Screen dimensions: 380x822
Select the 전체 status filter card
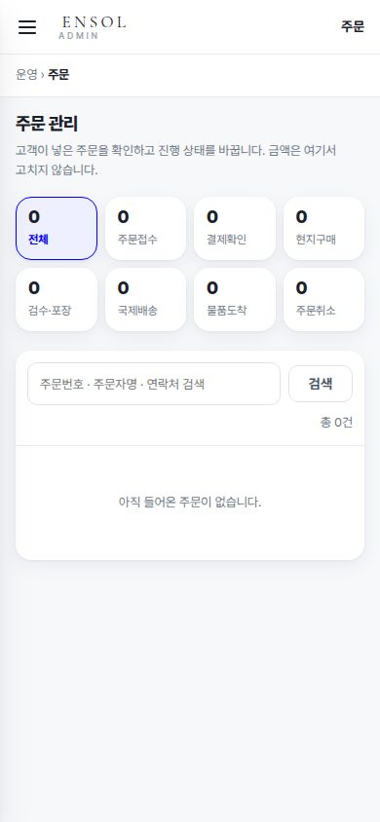click(57, 229)
